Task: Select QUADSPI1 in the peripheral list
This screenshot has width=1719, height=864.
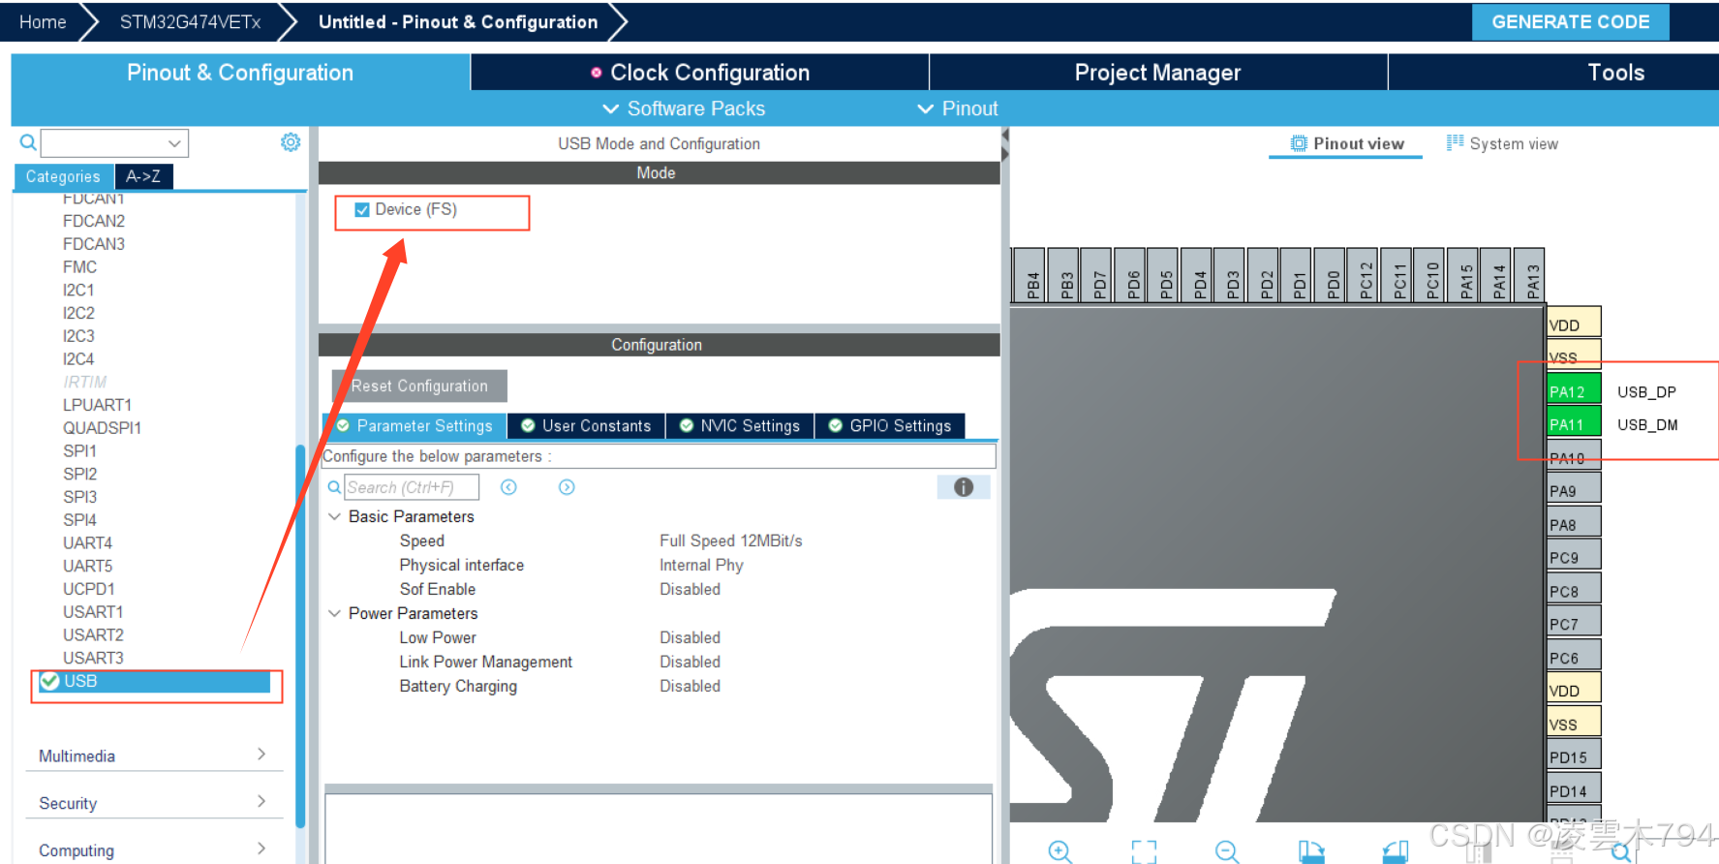Action: [x=102, y=428]
